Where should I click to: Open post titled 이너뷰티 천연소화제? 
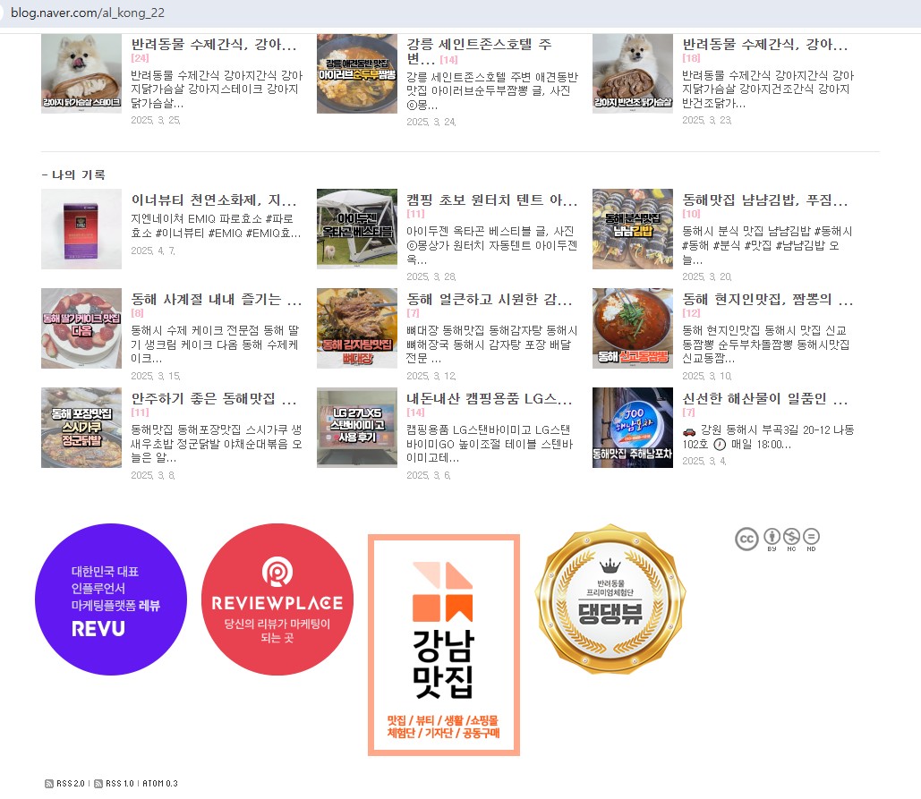tap(214, 200)
